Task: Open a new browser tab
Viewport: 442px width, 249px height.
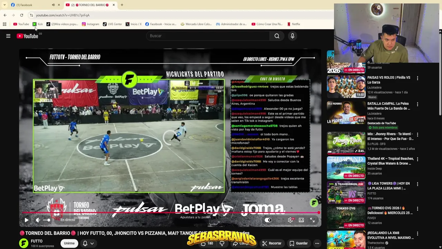Action: pyautogui.click(x=122, y=5)
